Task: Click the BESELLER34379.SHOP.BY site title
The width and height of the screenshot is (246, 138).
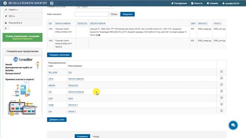Action: click(x=28, y=3)
